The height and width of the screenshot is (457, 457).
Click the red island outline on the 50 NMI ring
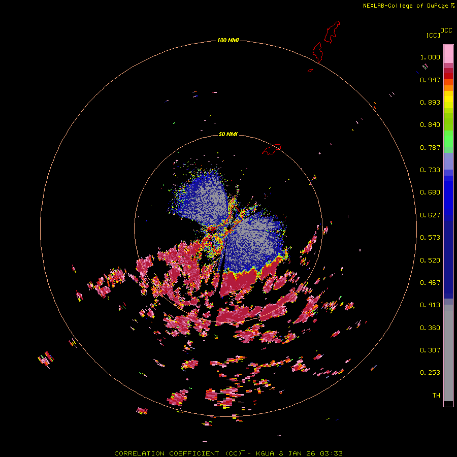(272, 149)
